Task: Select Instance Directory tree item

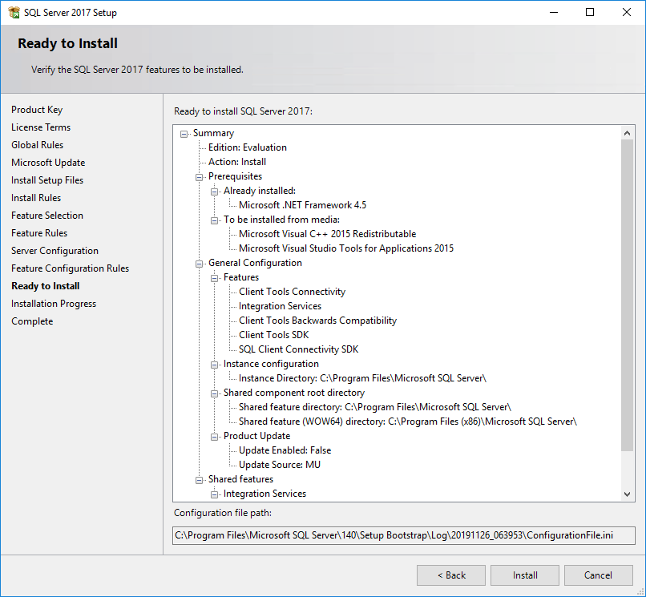Action: coord(362,378)
